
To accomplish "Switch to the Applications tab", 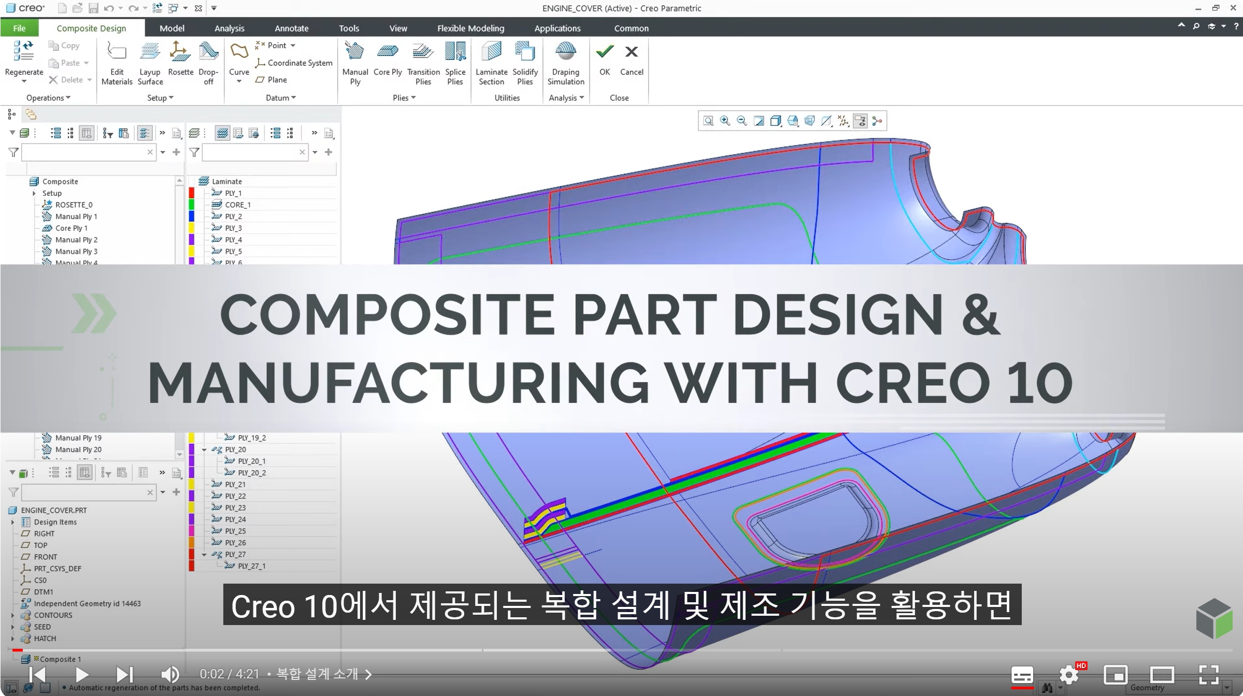I will [x=558, y=28].
